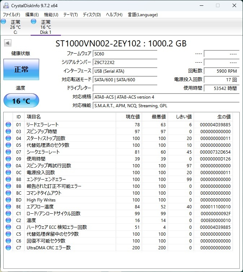Screen dimensions: 243x272
Task: Click status orb for 01 リードエラーレート row
Action: (x=8, y=124)
